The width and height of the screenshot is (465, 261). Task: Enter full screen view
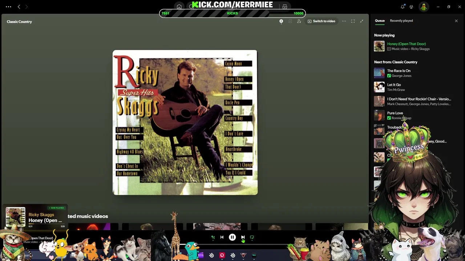point(353,21)
